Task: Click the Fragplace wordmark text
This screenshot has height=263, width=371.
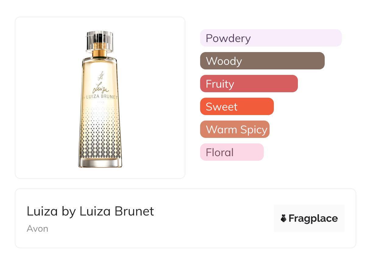Action: (313, 218)
